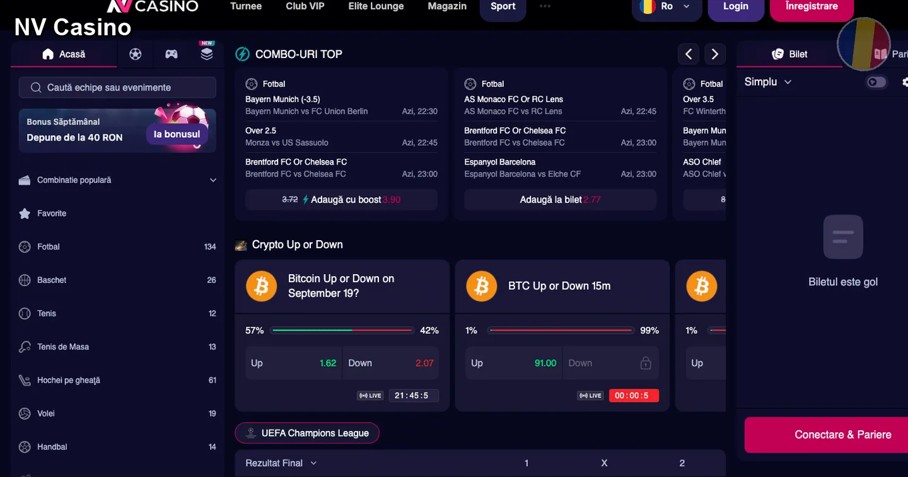Click the 1% to 99% sentiment bar
This screenshot has width=908, height=477.
561,330
